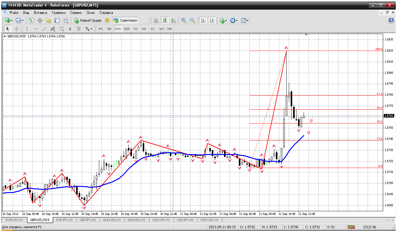The width and height of the screenshot is (397, 231).
Task: Open the Графики menu
Action: pos(59,13)
